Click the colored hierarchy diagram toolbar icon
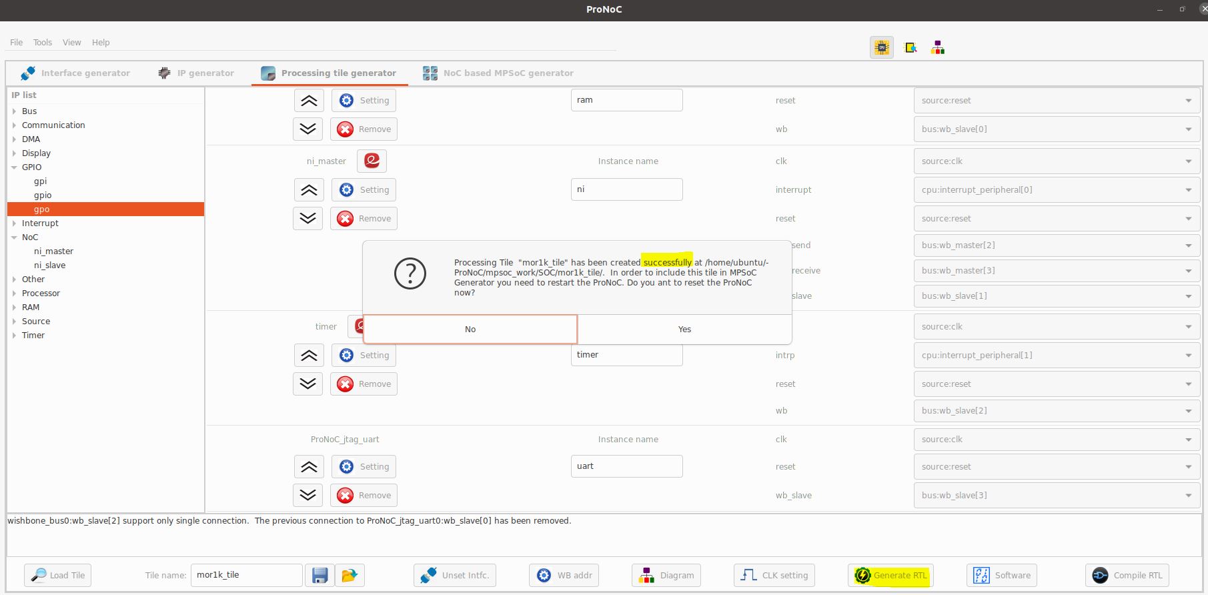The width and height of the screenshot is (1208, 595). (938, 47)
